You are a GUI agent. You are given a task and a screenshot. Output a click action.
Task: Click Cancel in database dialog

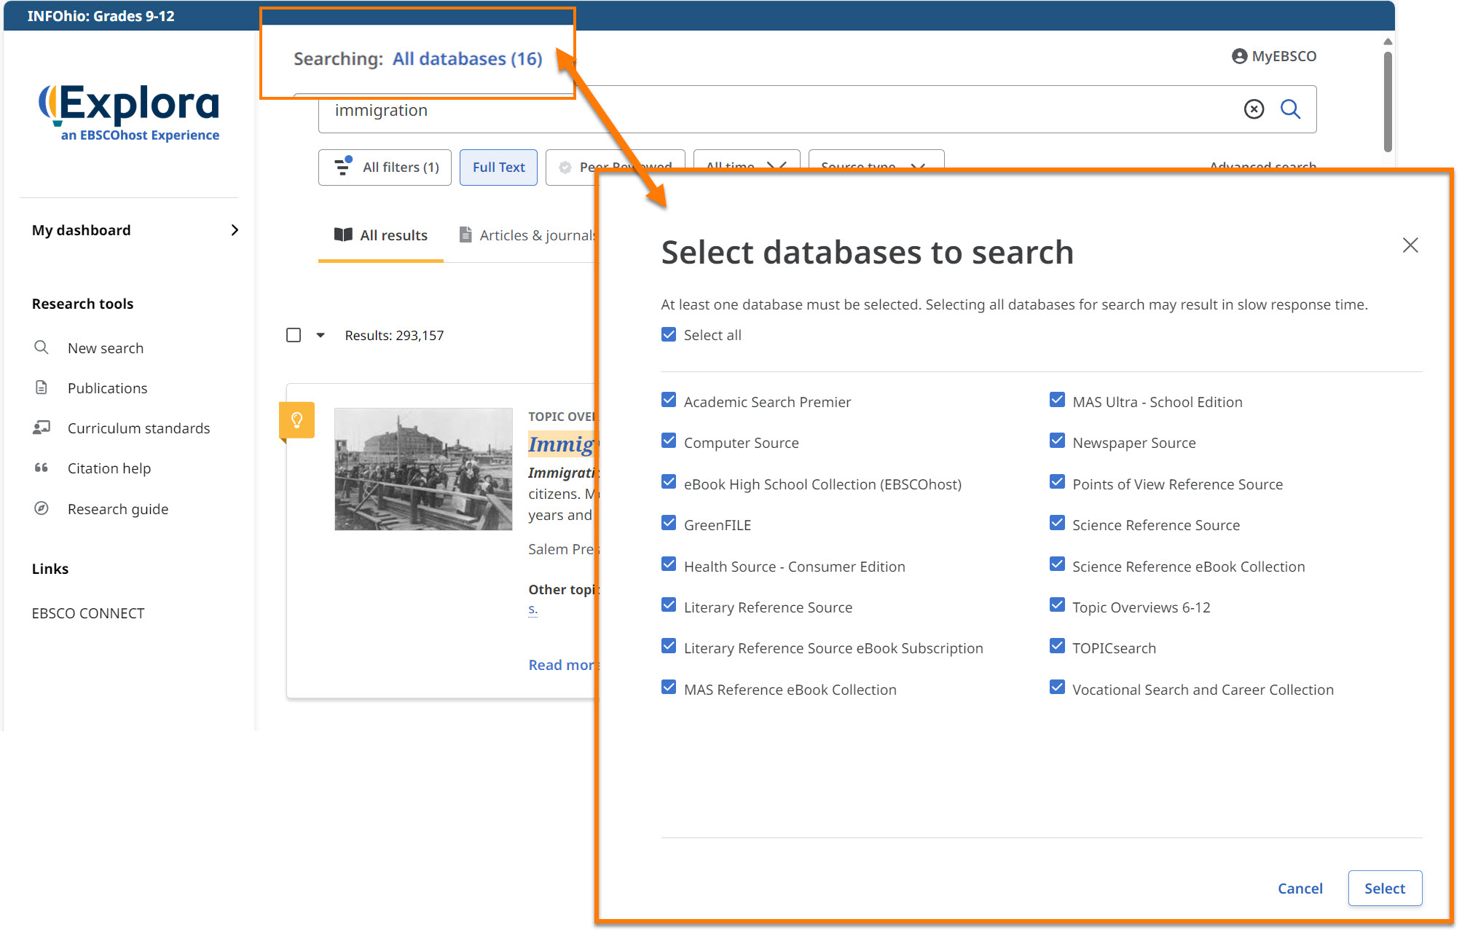click(1300, 888)
